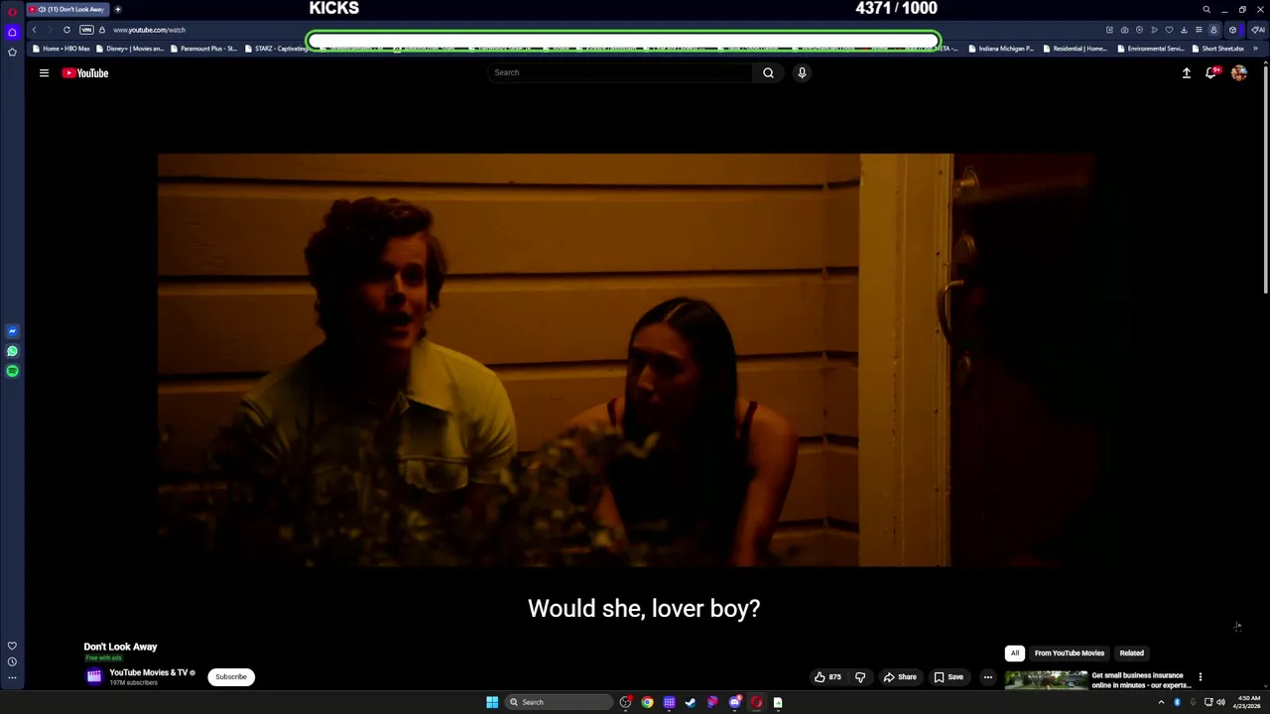
Task: Like the video with the thumbs-up button
Action: click(x=827, y=677)
